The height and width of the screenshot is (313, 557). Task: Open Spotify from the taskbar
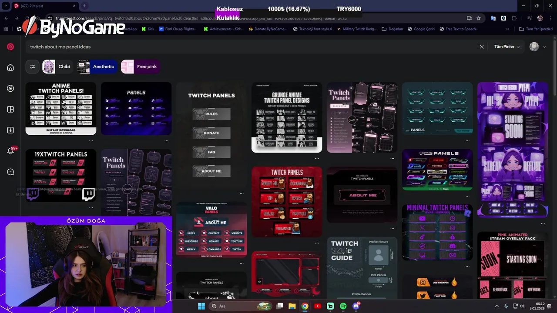click(x=343, y=306)
